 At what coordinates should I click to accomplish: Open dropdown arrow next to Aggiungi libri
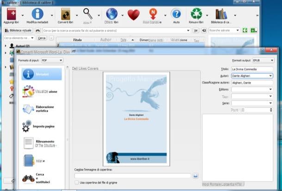(x=23, y=15)
